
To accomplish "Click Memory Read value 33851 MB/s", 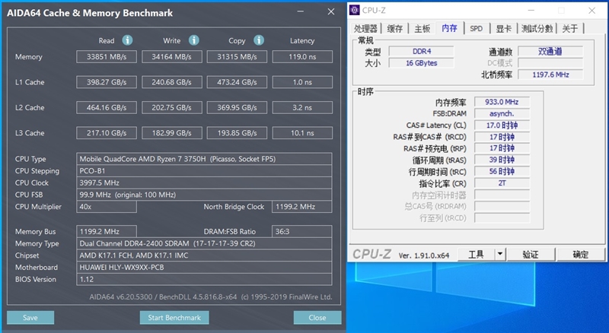I will [x=107, y=57].
